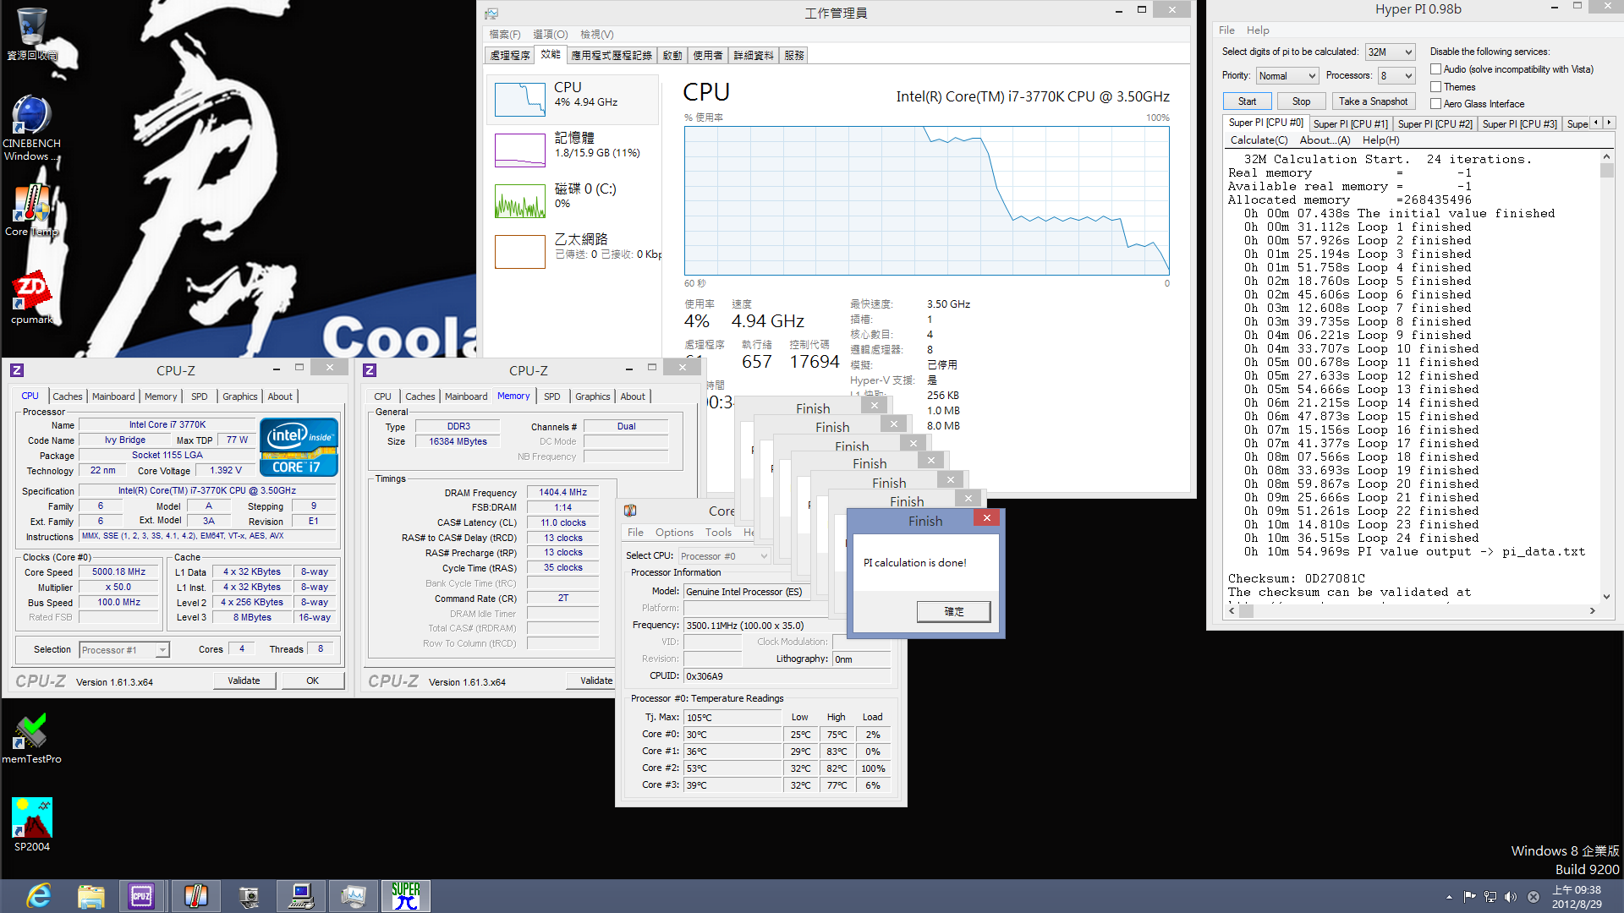Open Internet Explorer from taskbar
The width and height of the screenshot is (1624, 913).
coord(39,896)
